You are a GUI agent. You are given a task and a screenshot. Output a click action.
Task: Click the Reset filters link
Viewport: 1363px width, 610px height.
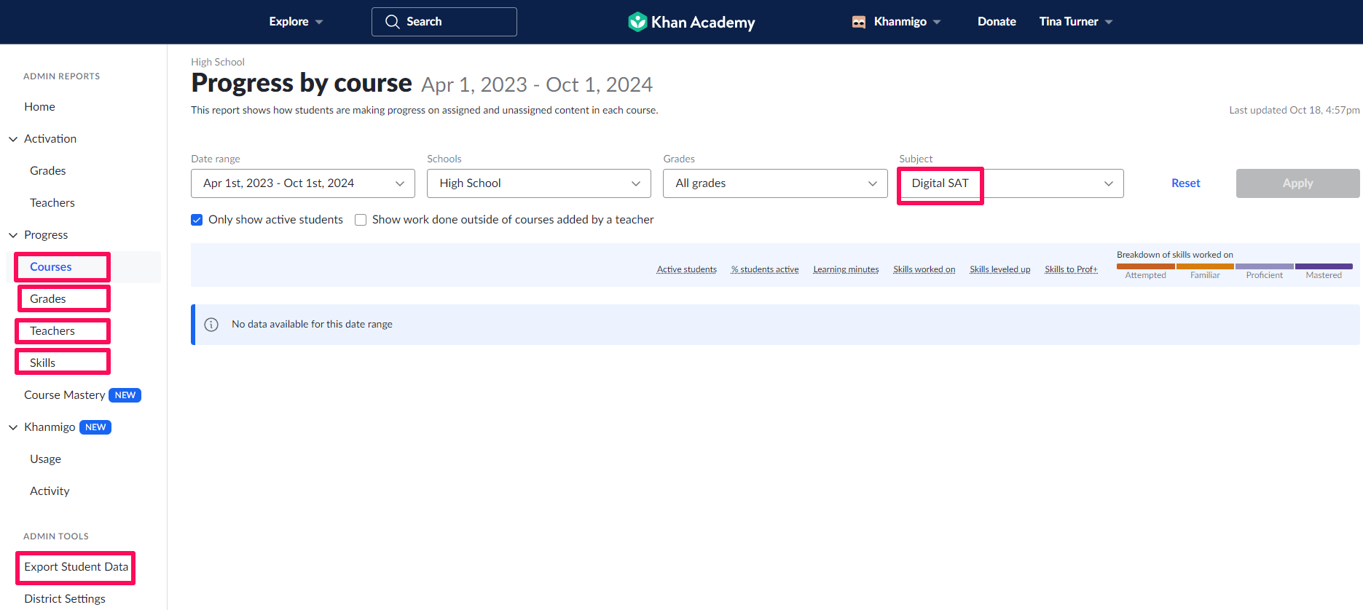[x=1185, y=183]
